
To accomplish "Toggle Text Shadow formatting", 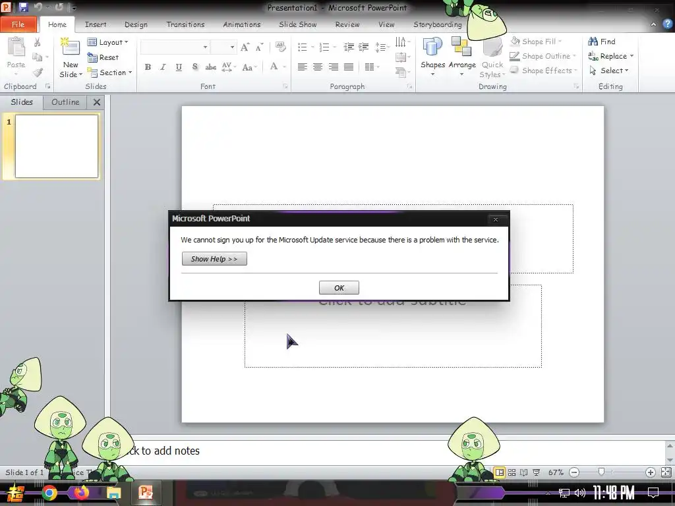I will click(195, 67).
